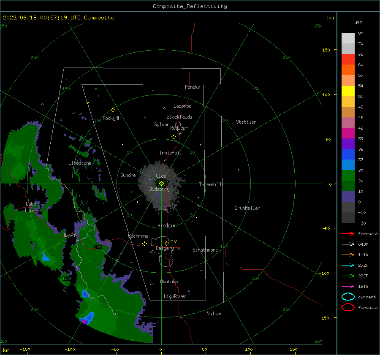Click the Lake Louise label
This screenshot has width=380, height=355.
tap(33, 207)
